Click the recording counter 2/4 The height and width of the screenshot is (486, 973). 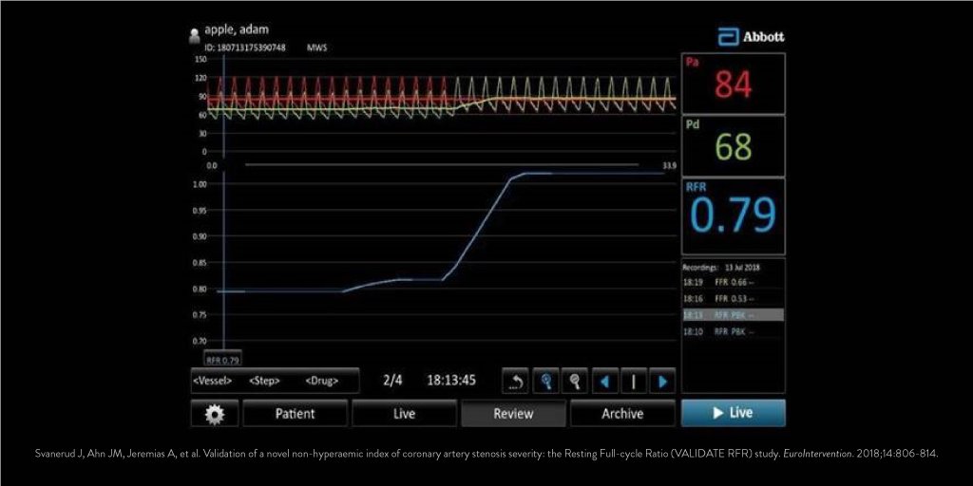point(392,380)
